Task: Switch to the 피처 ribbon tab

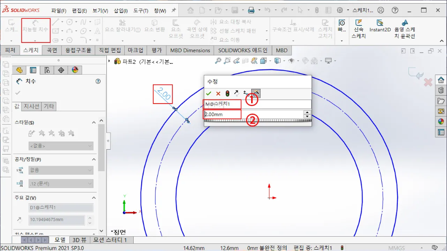Action: 10,50
